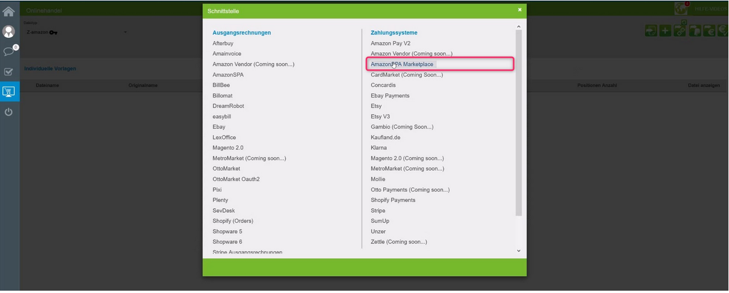This screenshot has height=293, width=729.
Task: Choose Shopify Payments
Action: (393, 201)
